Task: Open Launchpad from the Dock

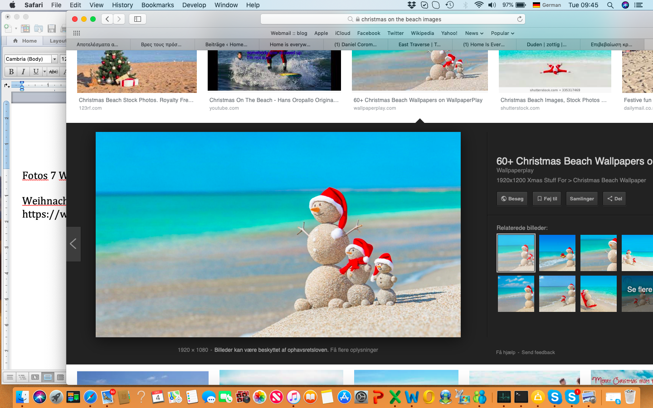Action: [x=56, y=397]
